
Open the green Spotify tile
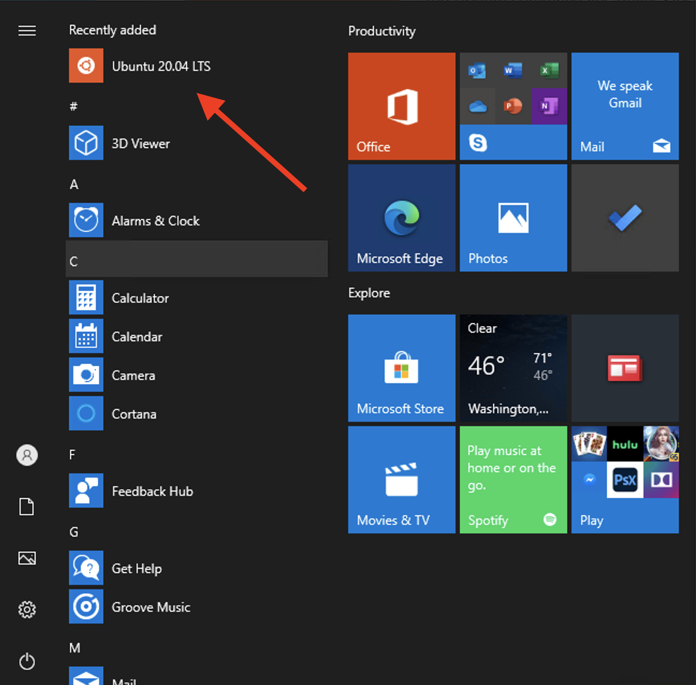[x=513, y=480]
